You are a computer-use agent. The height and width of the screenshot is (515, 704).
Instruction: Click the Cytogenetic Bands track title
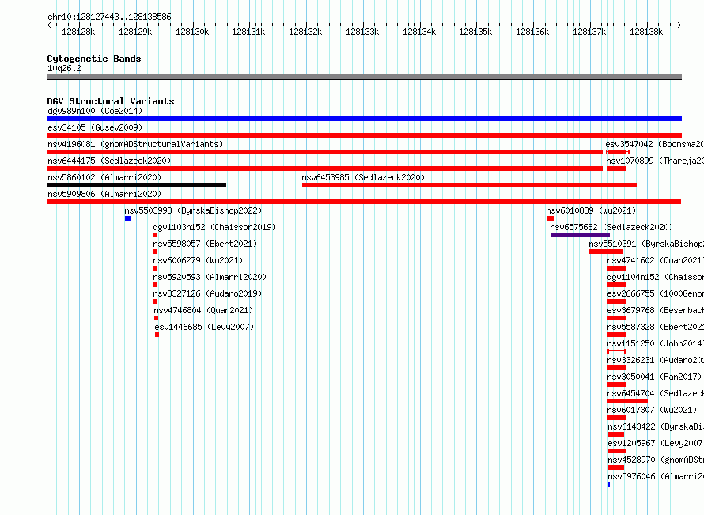click(x=94, y=59)
